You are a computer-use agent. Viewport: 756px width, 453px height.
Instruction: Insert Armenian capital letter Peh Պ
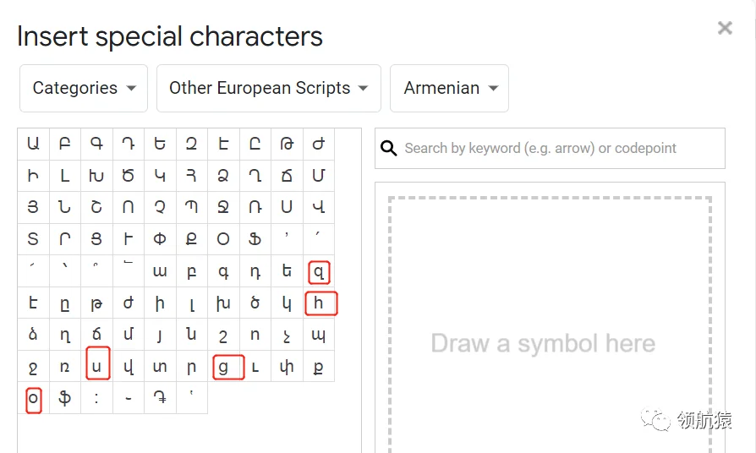tap(192, 208)
